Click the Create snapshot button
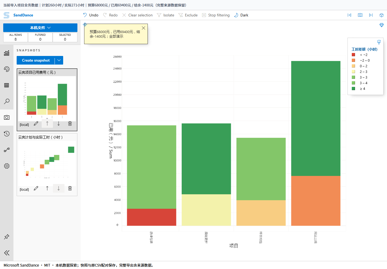The image size is (387, 269). [36, 60]
